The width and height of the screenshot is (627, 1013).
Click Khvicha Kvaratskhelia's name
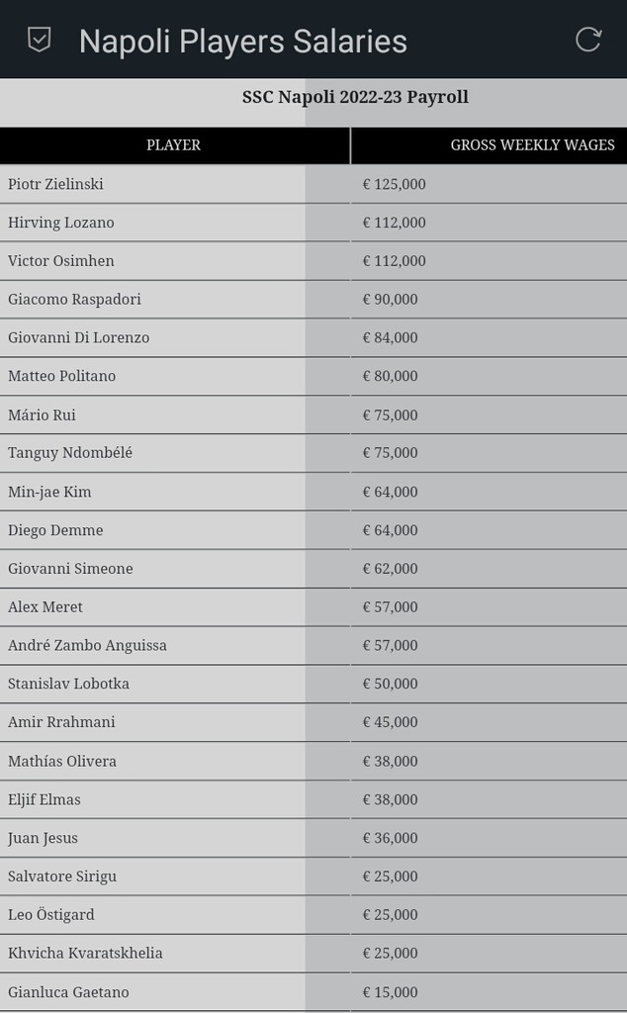tap(85, 953)
